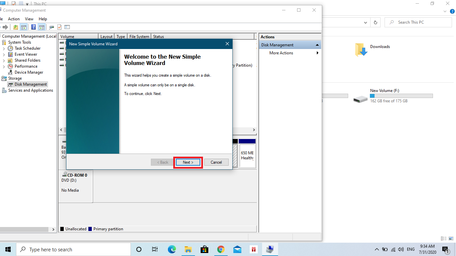The height and width of the screenshot is (256, 456).
Task: Click the Type here to search field
Action: (x=73, y=249)
